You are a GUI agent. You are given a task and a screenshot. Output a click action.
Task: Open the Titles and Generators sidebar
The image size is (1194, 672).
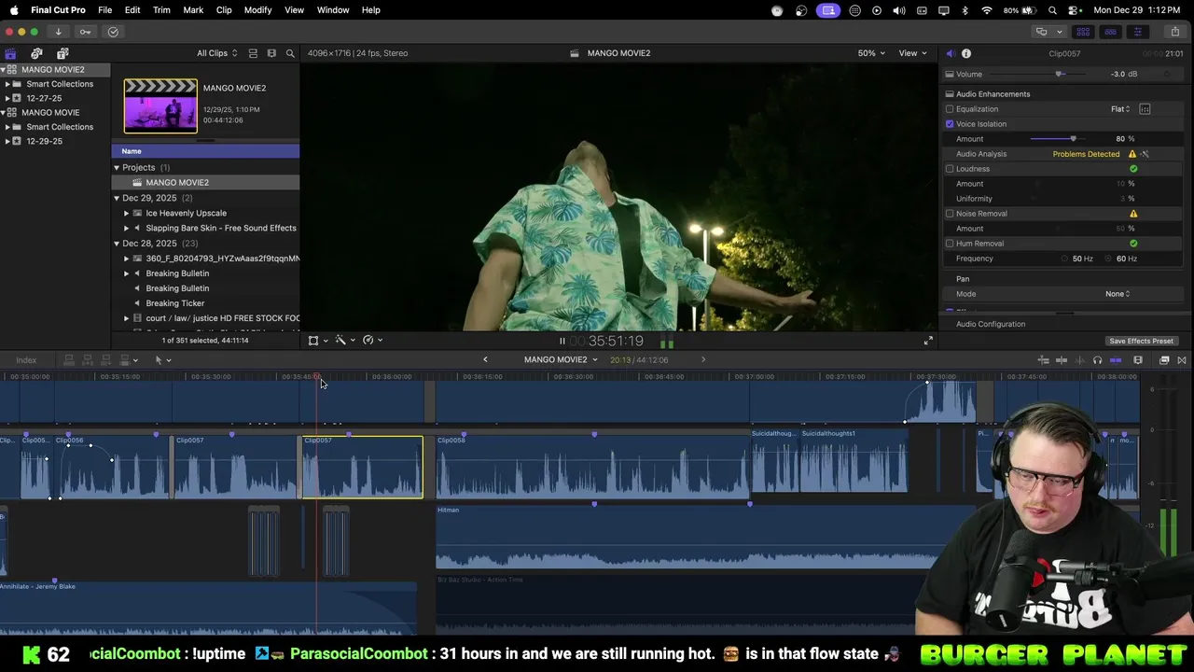click(62, 53)
